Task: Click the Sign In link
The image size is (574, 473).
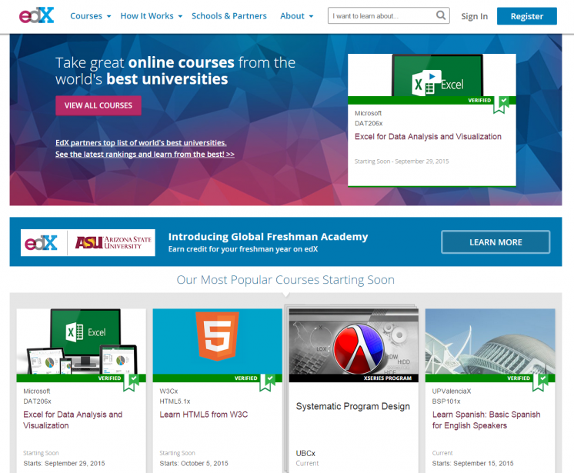Action: pyautogui.click(x=475, y=16)
